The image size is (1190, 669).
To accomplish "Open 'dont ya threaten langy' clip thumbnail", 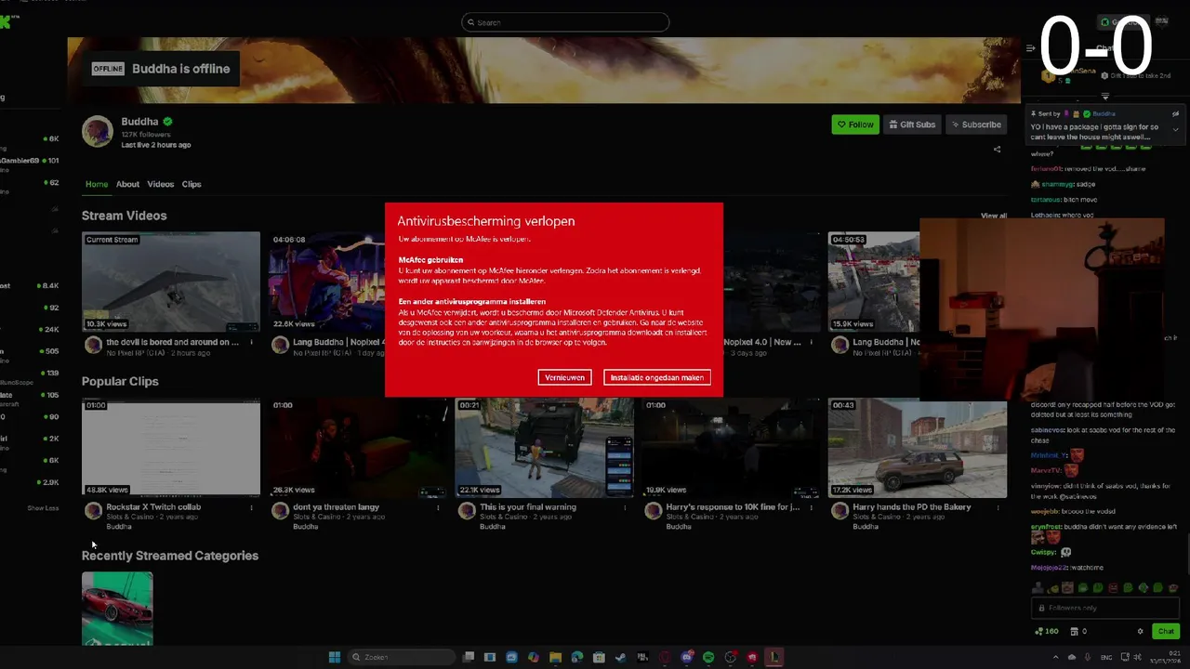I will coord(358,448).
